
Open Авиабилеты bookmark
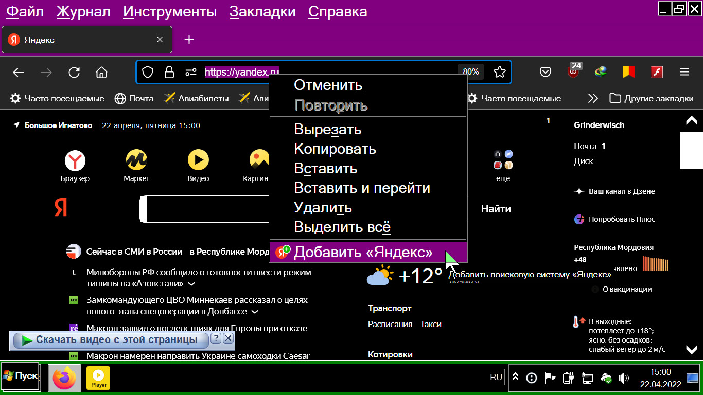[x=196, y=98]
